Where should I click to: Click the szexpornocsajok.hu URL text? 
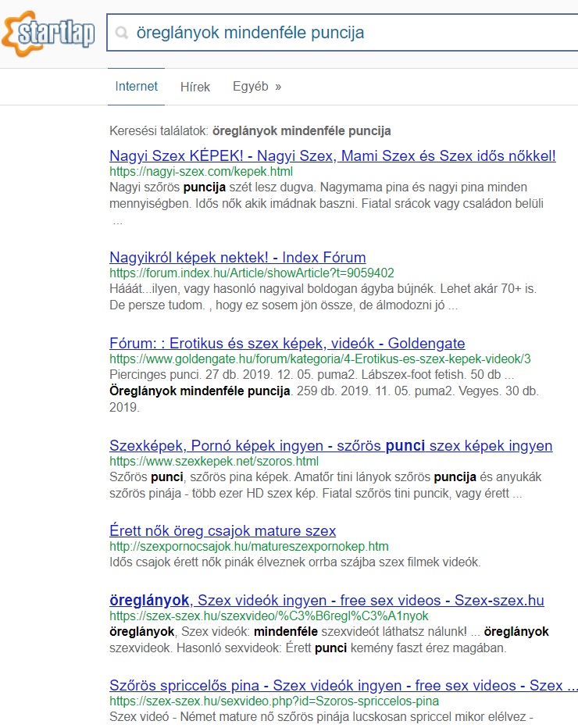point(248,546)
